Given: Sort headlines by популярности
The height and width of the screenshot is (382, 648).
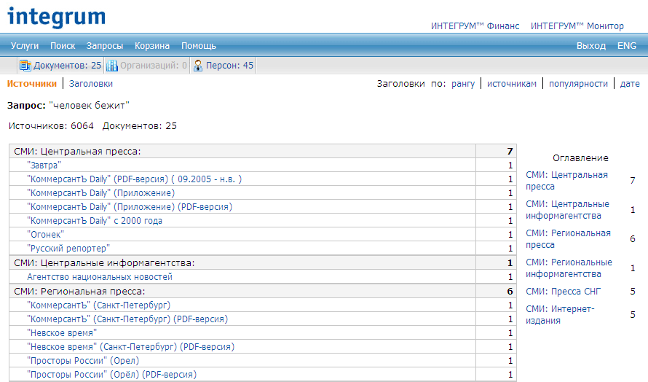Looking at the screenshot, I should (578, 84).
